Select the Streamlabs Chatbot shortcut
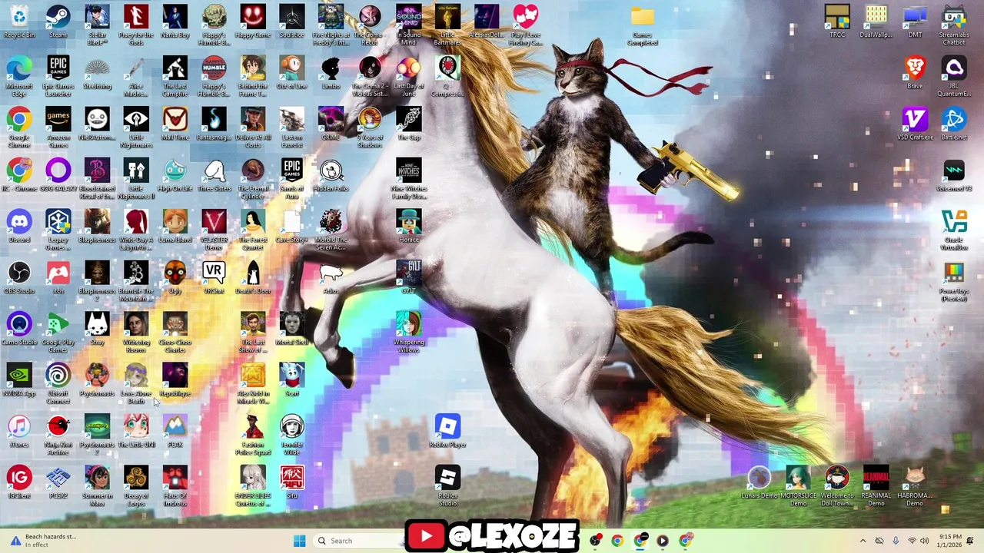Image resolution: width=984 pixels, height=553 pixels. pos(954,25)
